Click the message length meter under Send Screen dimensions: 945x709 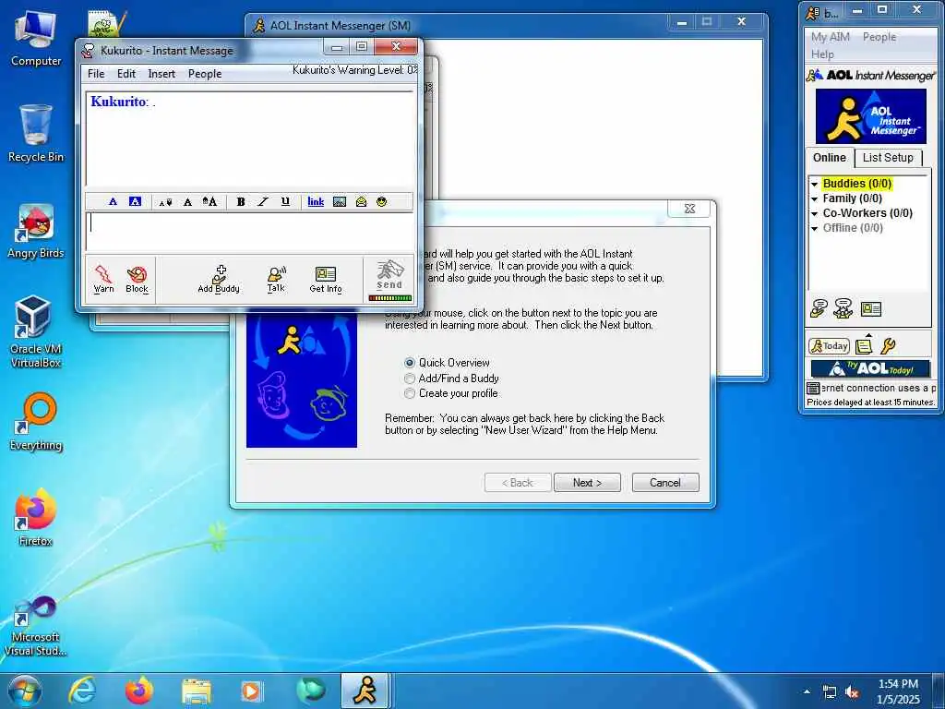point(390,298)
